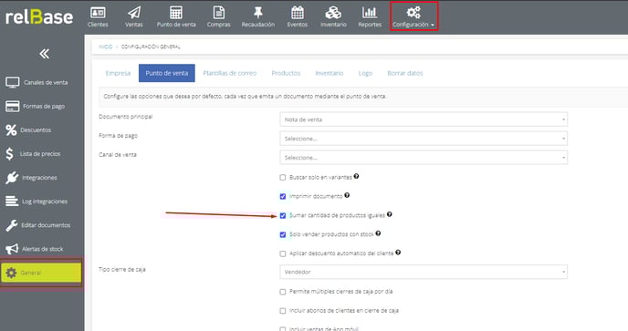Open Inventario boxes icon
This screenshot has height=331, width=628.
(x=333, y=13)
